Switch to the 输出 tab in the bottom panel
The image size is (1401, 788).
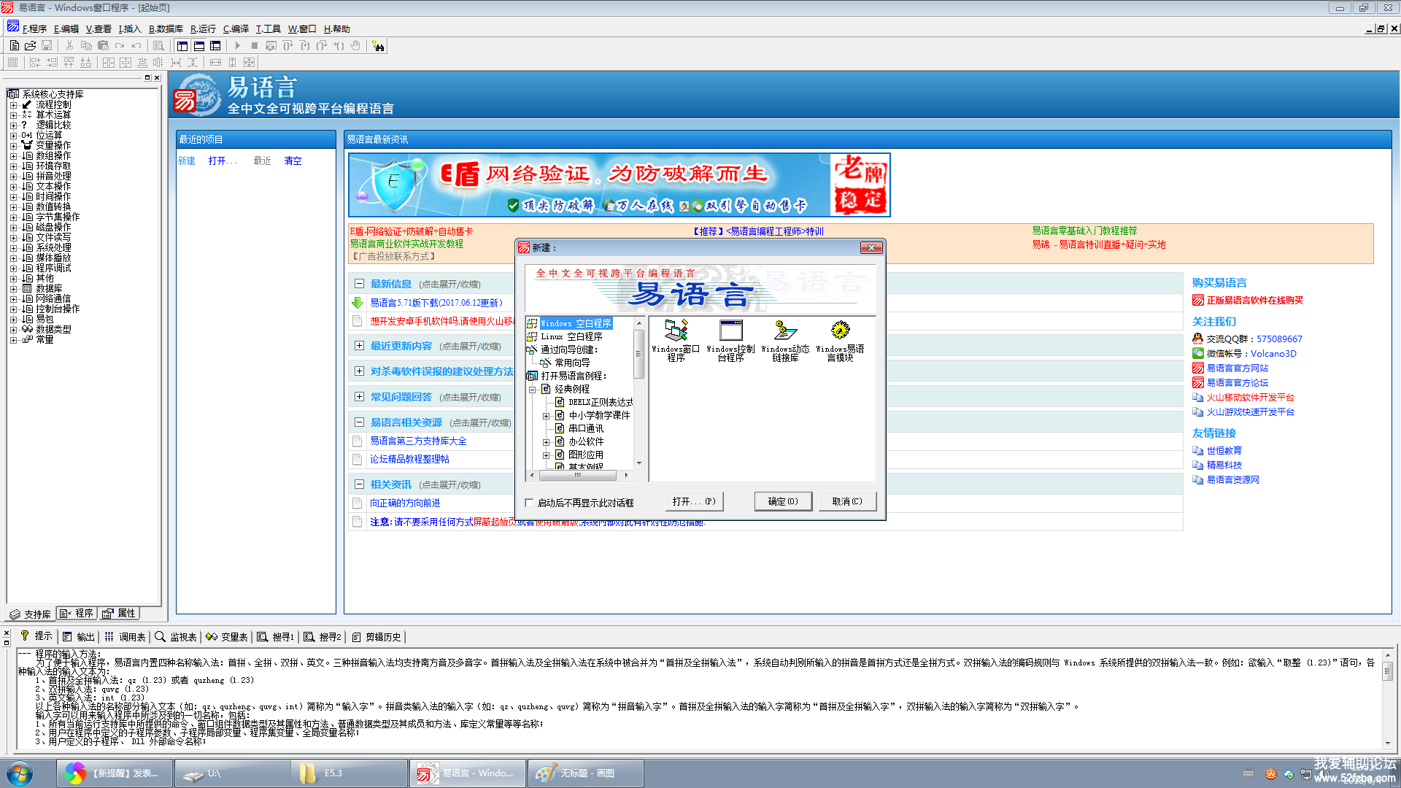click(x=79, y=637)
